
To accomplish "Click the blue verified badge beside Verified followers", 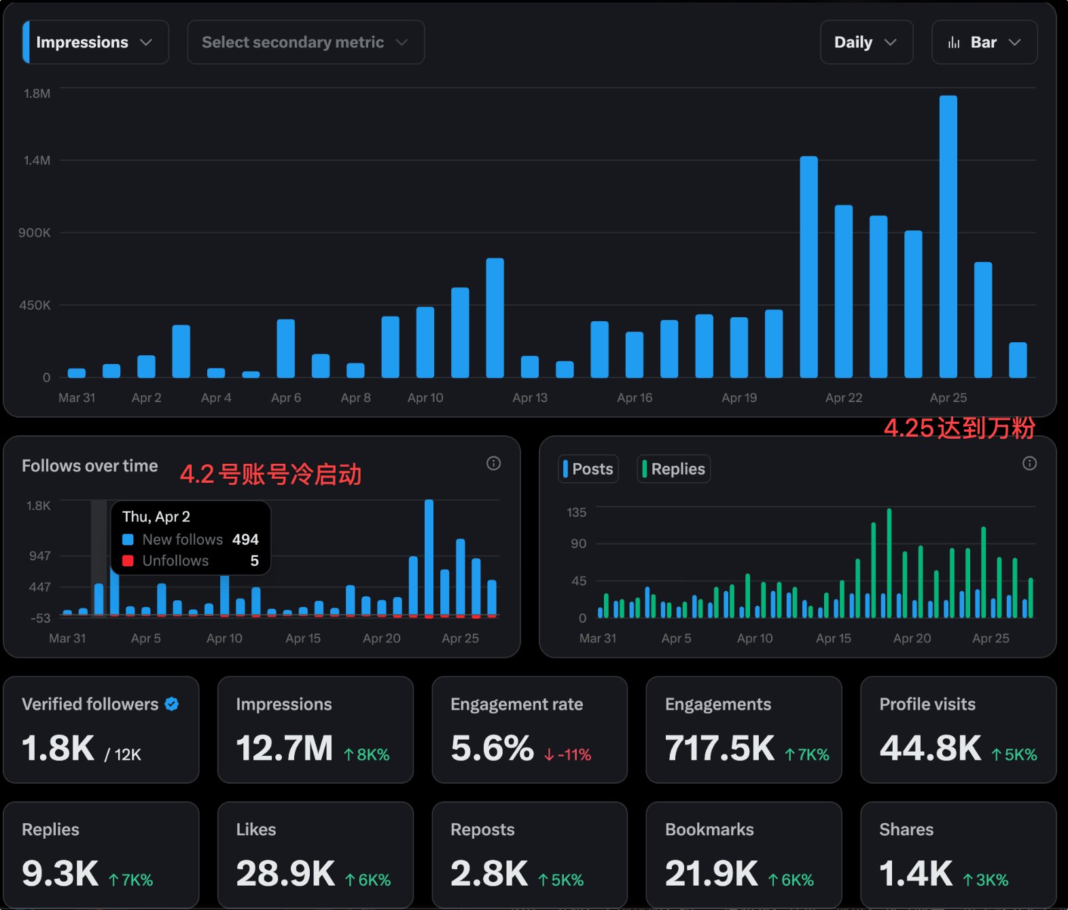I will 172,704.
